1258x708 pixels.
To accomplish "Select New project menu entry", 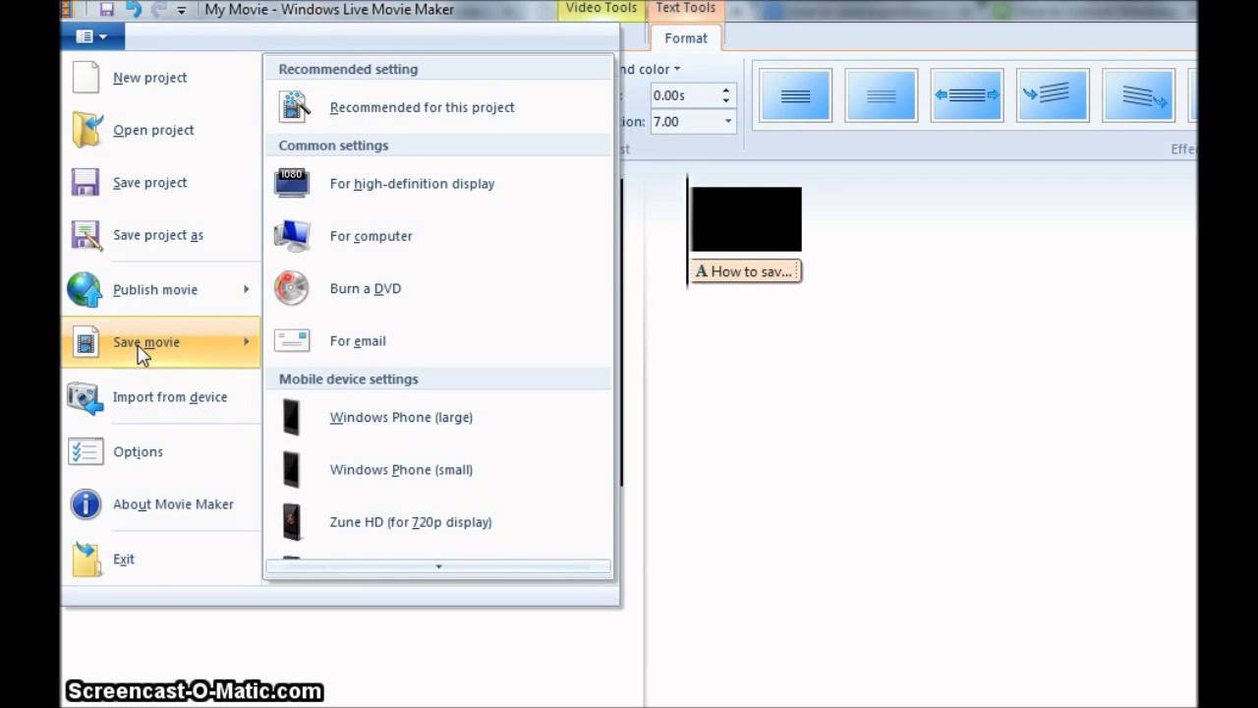I will pos(161,77).
